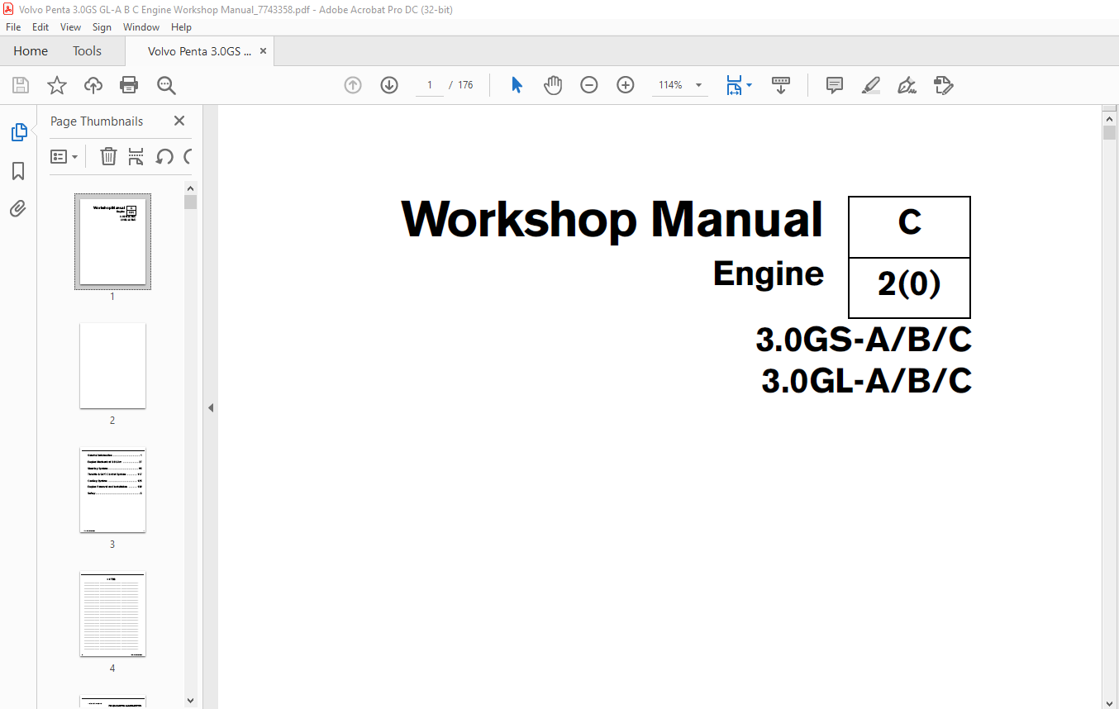
Task: Click the page number input field
Action: tap(430, 85)
